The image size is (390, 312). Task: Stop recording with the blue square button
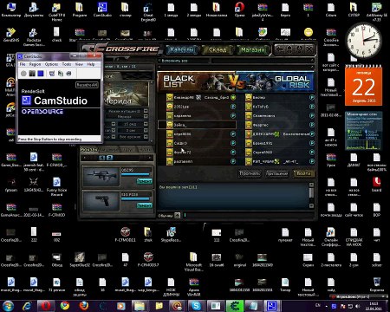(41, 74)
